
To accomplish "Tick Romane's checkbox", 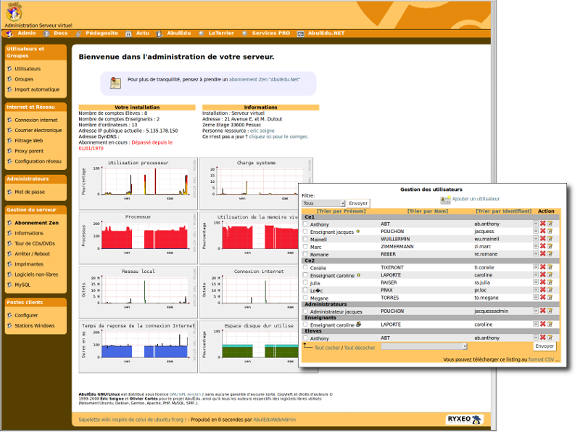I will point(305,254).
